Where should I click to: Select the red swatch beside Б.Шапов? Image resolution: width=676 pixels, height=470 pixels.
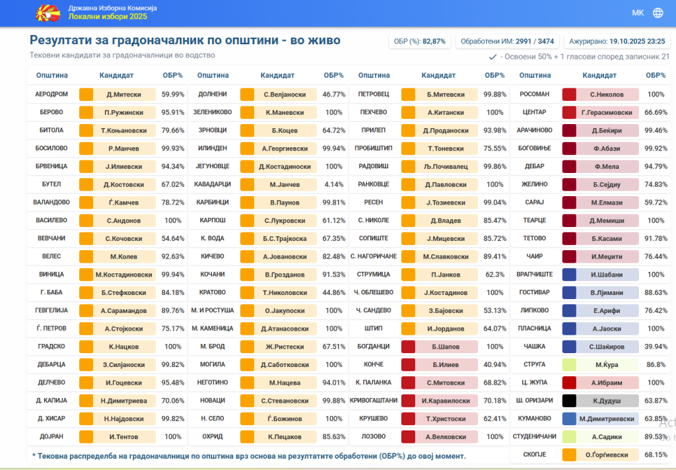click(409, 347)
